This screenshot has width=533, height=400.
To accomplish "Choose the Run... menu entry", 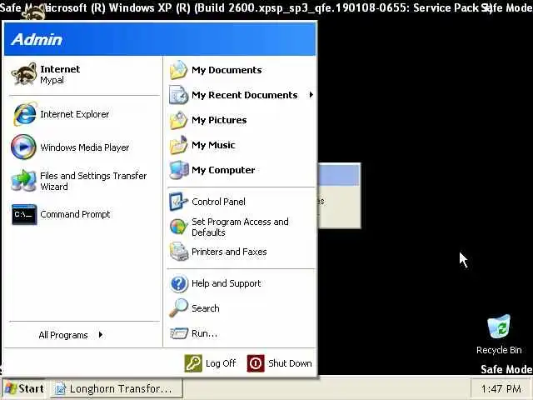I will coord(242,333).
